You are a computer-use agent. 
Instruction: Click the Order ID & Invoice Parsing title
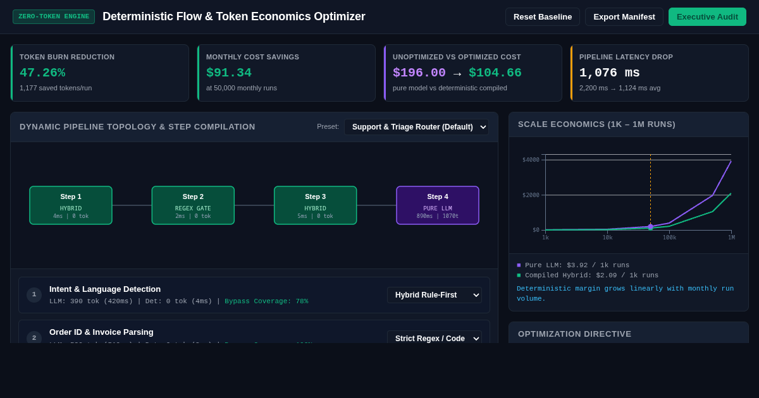pos(101,332)
